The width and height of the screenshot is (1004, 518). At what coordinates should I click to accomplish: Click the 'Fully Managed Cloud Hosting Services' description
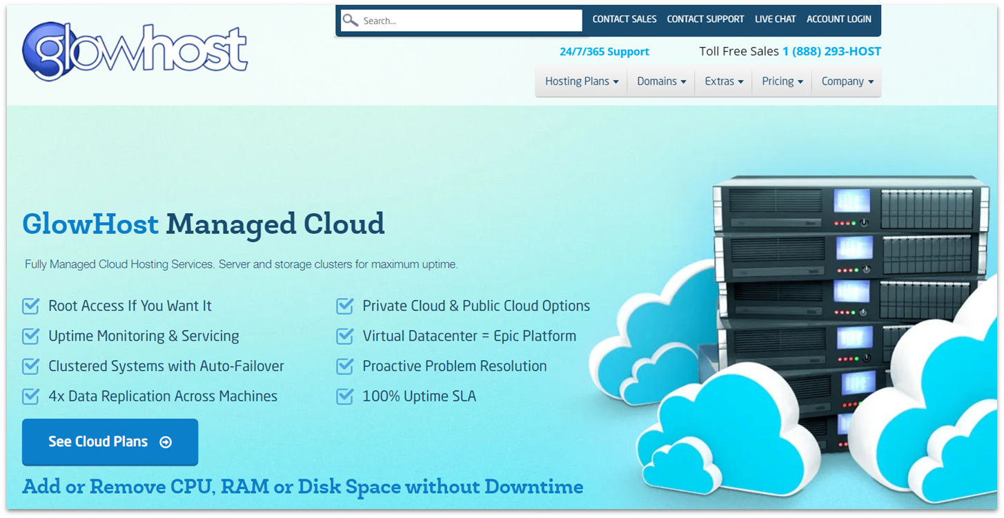[x=242, y=264]
